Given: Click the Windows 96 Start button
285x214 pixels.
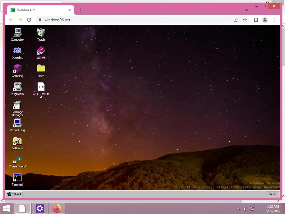Looking at the screenshot, I should click(14, 194).
